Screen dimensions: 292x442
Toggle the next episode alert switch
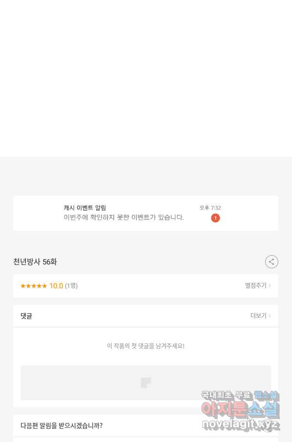coord(267,425)
